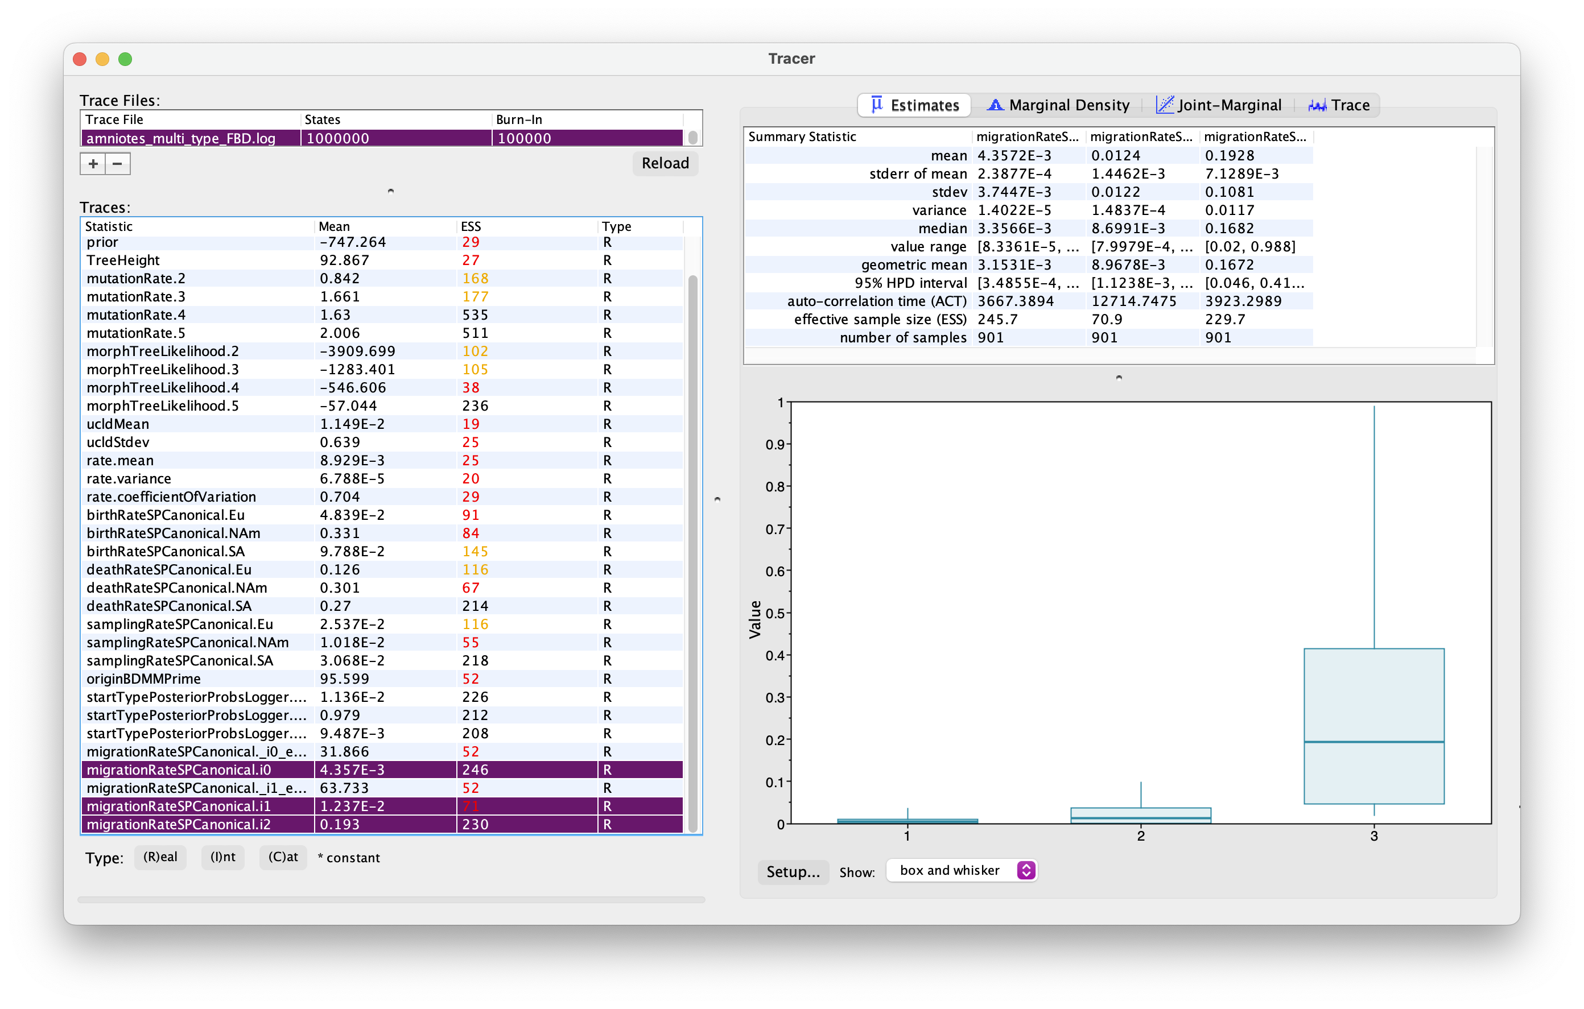This screenshot has width=1584, height=1009.
Task: Select deathRateSPCanonical.NAm trace
Action: tap(382, 588)
